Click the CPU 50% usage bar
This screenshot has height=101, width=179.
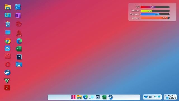[155, 7]
